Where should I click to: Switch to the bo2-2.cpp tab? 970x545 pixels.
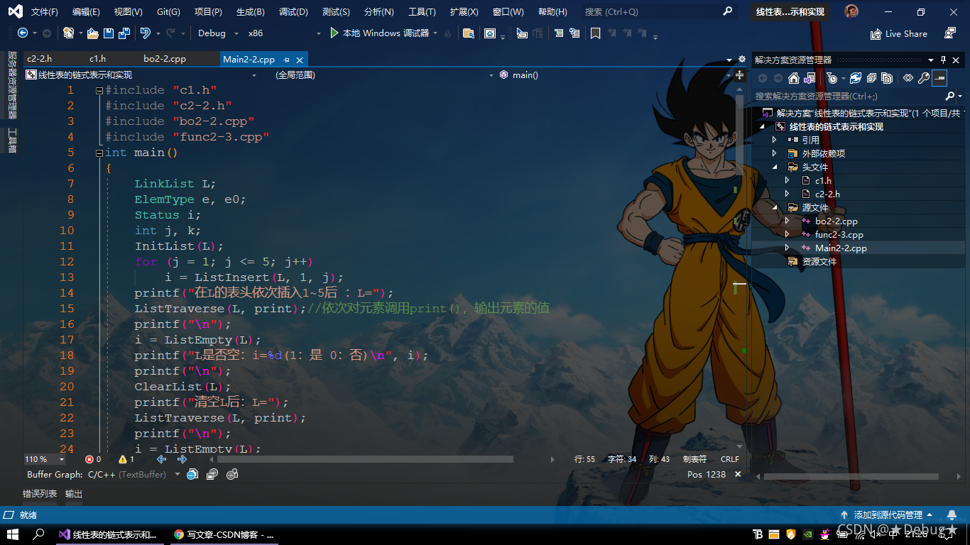tap(165, 60)
